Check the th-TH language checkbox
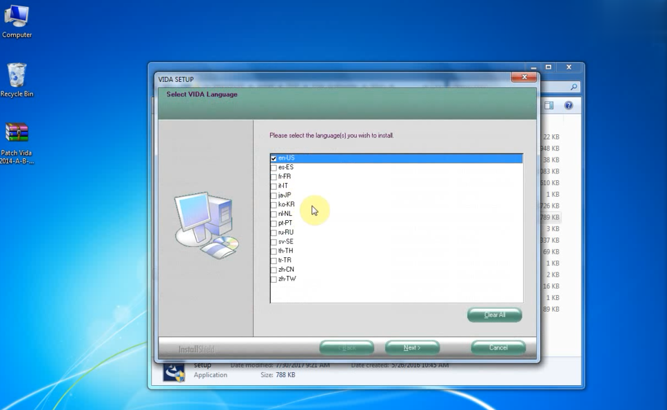The image size is (667, 410). pyautogui.click(x=274, y=252)
